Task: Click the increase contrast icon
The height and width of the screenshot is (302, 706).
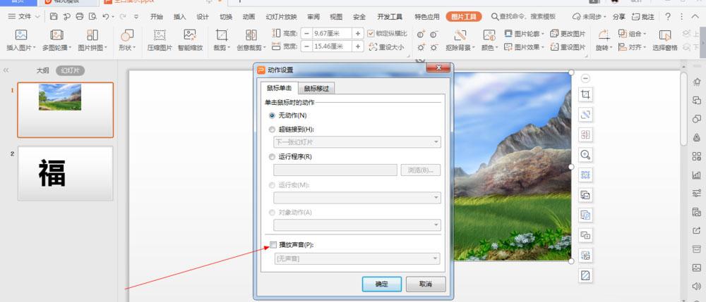Action: tap(421, 34)
